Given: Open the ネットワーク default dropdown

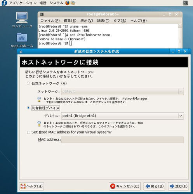Looking at the screenshot, I should point(122,92).
